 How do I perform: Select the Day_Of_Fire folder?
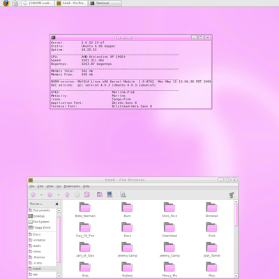click(85, 229)
